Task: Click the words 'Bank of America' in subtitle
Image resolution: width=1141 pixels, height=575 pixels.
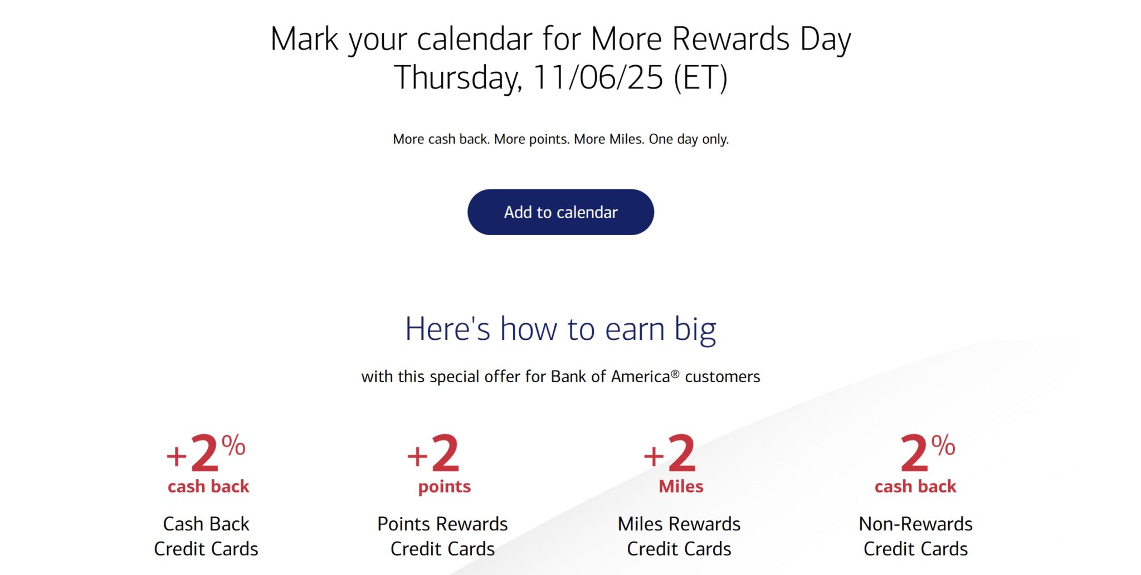Action: [x=610, y=377]
